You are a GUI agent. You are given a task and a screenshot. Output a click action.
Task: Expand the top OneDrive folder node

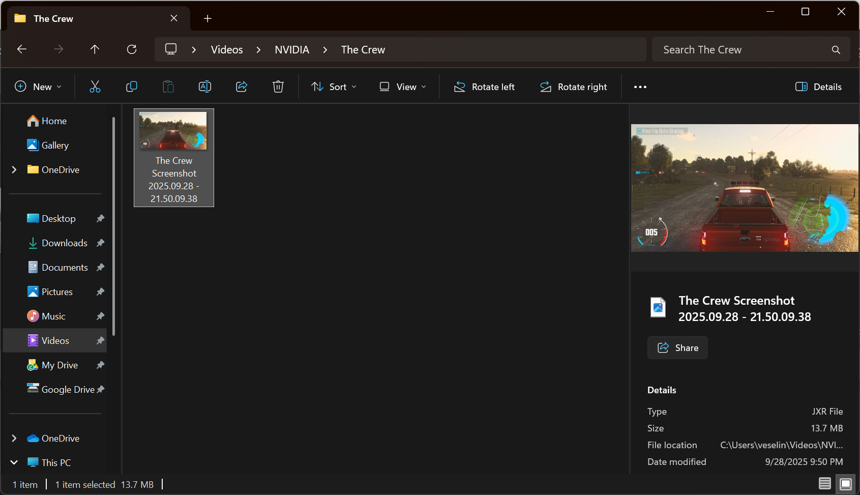coord(14,170)
